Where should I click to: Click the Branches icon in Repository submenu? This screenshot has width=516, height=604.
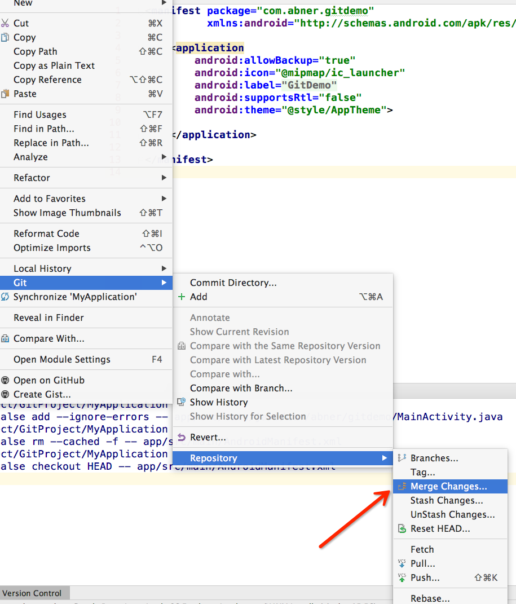(x=402, y=458)
